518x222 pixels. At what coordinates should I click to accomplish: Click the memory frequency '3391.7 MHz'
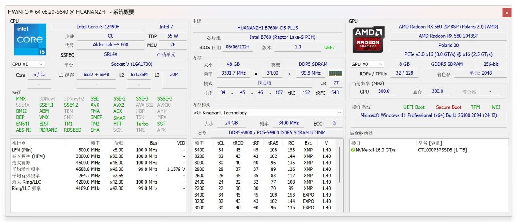click(x=233, y=73)
